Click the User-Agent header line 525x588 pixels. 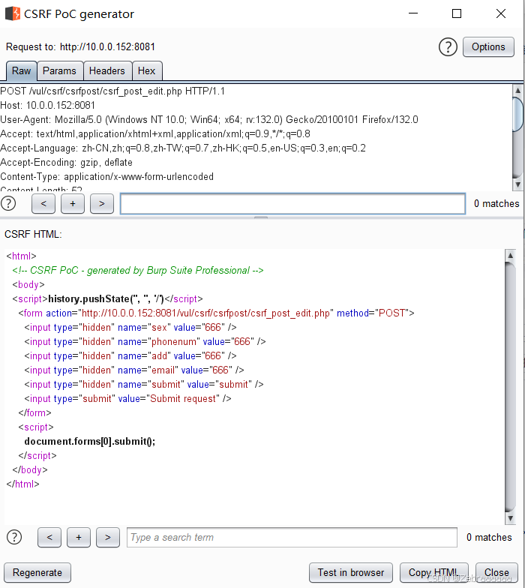click(209, 120)
